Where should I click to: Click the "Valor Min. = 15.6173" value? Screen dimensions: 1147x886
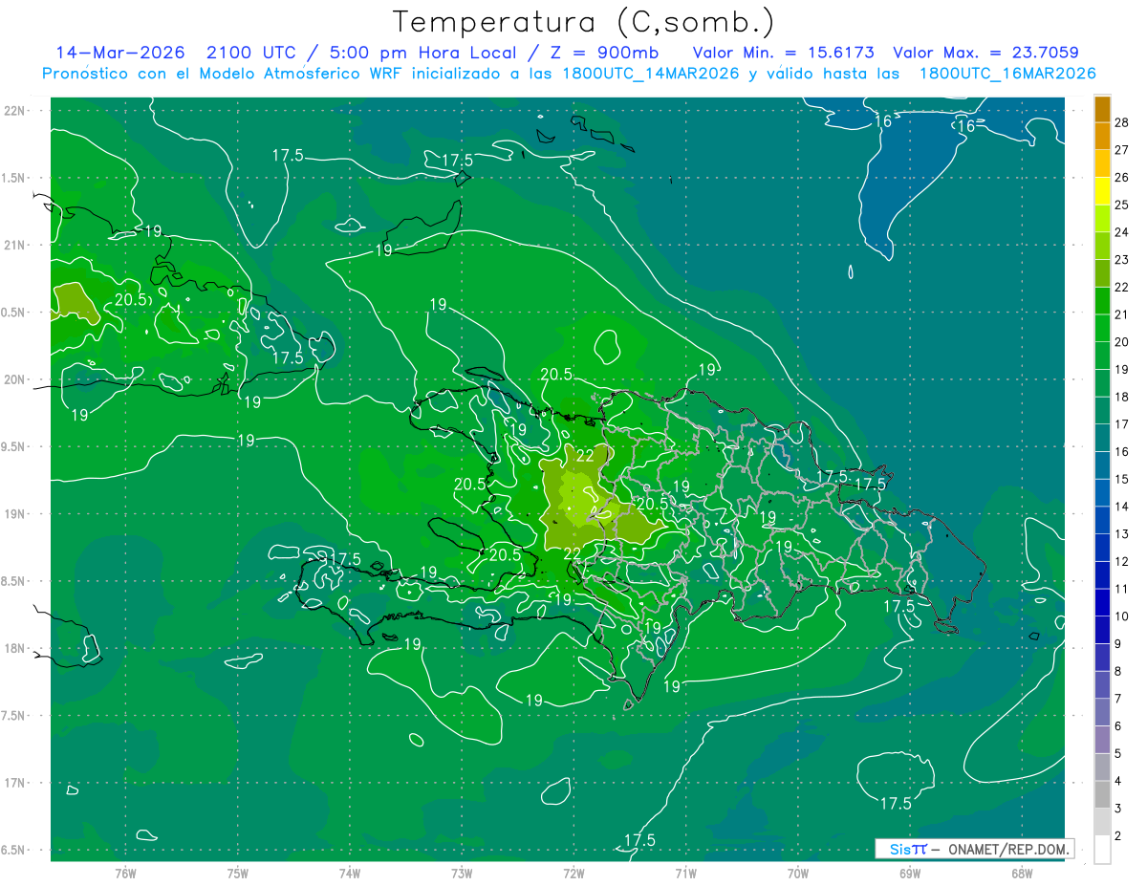point(782,53)
